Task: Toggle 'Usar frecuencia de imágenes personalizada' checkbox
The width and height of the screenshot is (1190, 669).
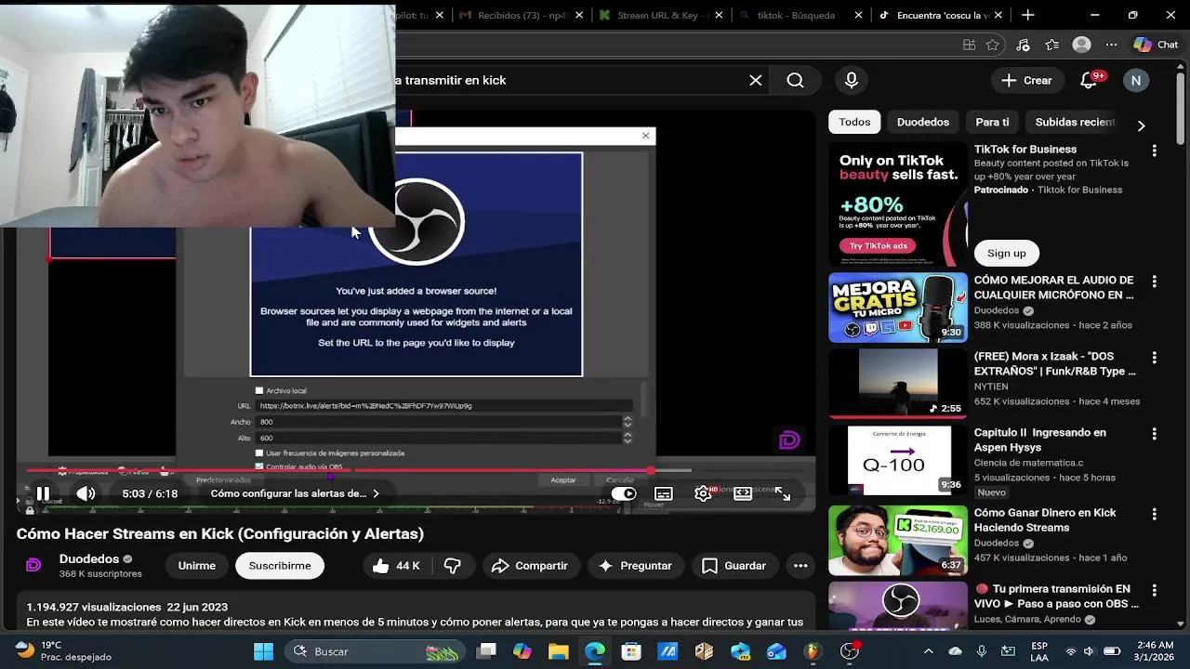Action: [259, 453]
